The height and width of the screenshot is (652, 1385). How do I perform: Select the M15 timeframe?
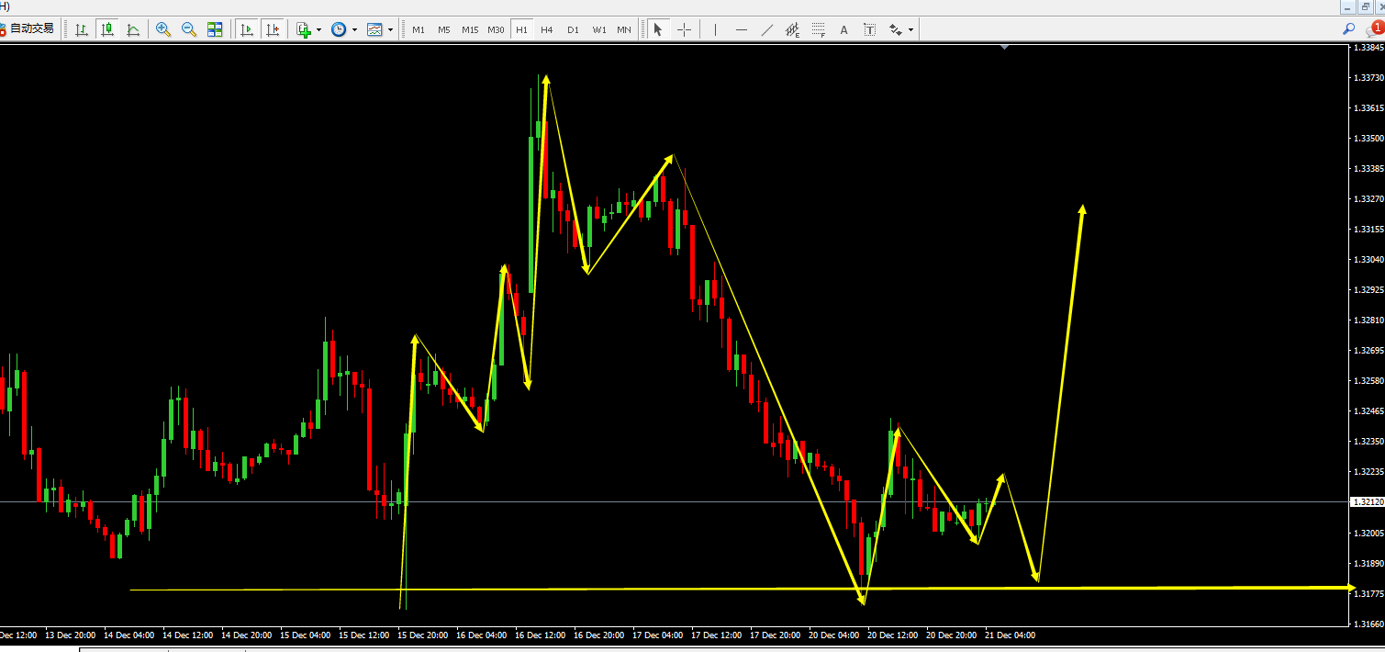point(470,29)
